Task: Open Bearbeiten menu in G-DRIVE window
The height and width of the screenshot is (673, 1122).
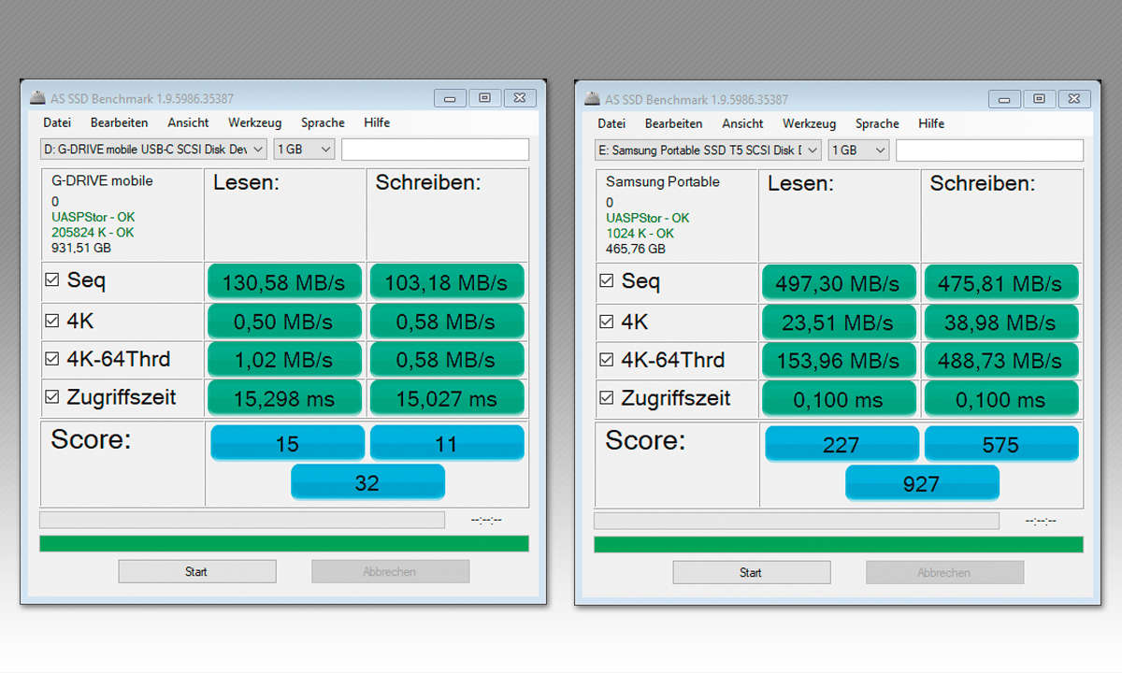Action: click(119, 122)
